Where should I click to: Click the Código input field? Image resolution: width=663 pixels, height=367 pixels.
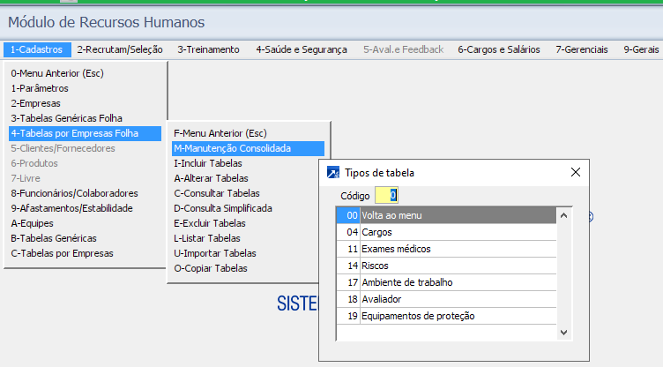click(387, 195)
